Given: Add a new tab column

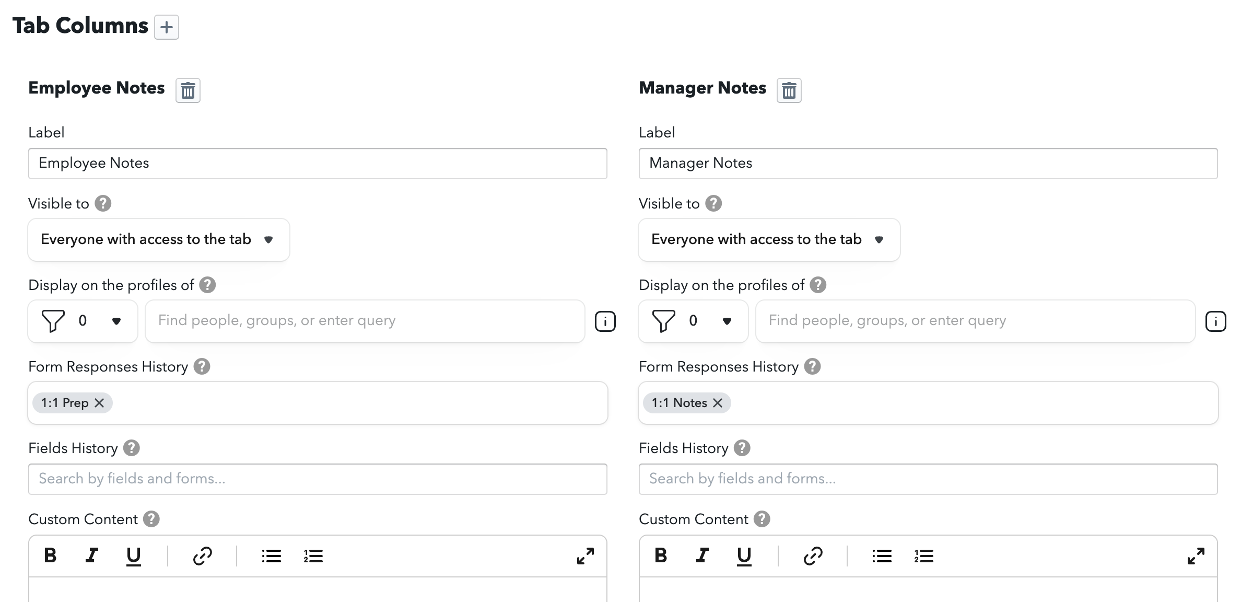Looking at the screenshot, I should (167, 27).
